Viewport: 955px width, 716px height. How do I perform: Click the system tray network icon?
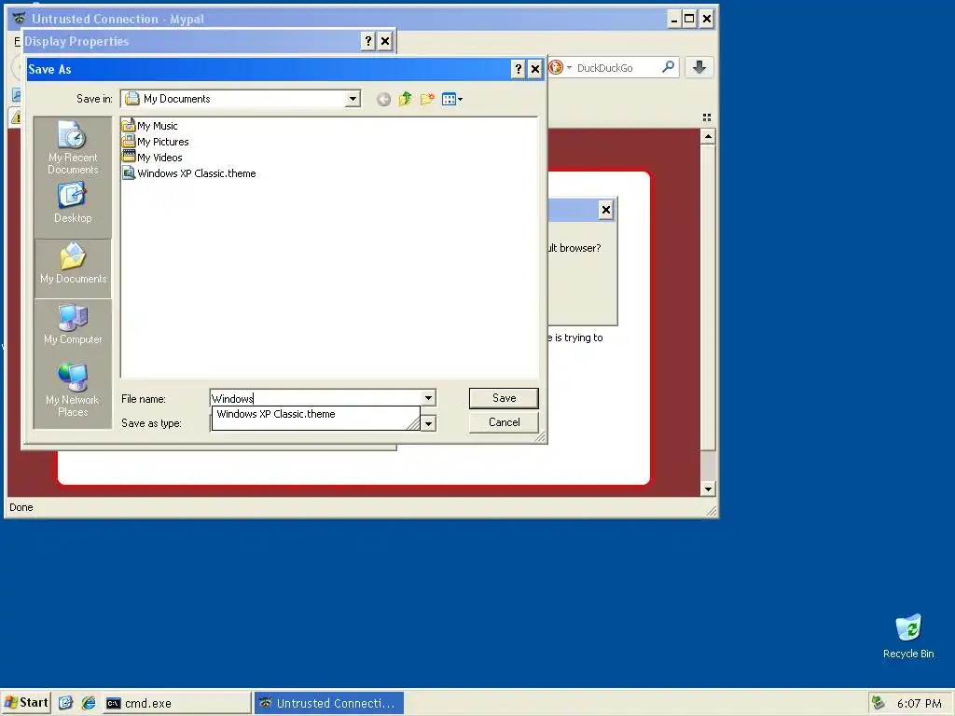coord(878,703)
